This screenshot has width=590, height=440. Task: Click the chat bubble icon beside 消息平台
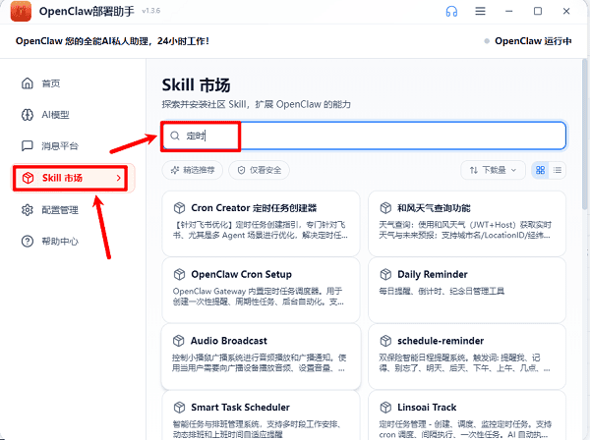click(28, 145)
